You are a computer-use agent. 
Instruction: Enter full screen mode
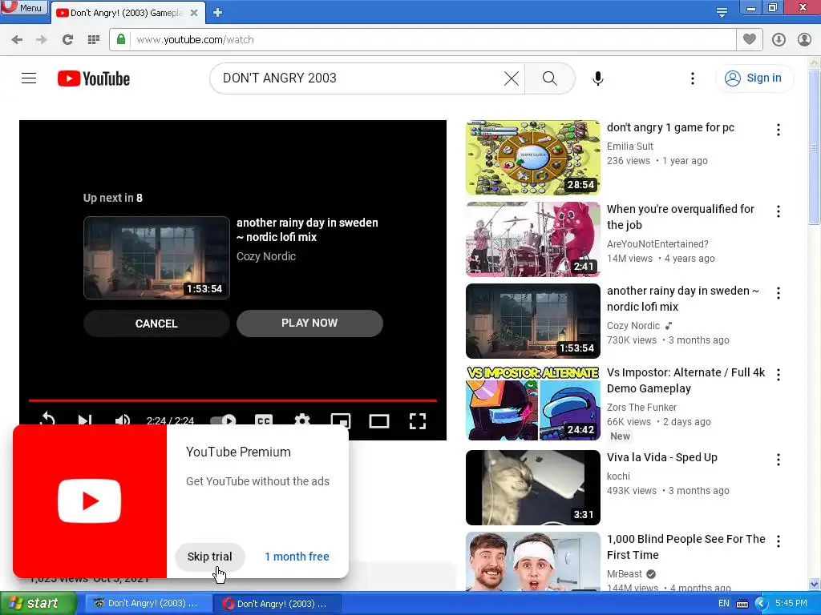pos(417,420)
